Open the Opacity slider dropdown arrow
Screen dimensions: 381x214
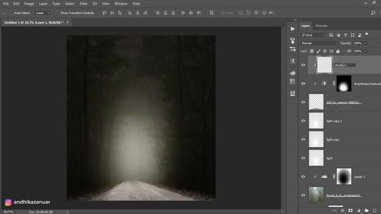tap(366, 43)
